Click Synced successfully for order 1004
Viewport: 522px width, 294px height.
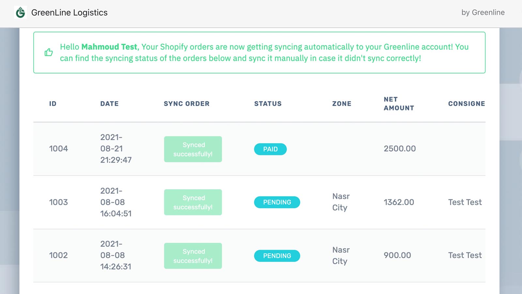tap(193, 149)
